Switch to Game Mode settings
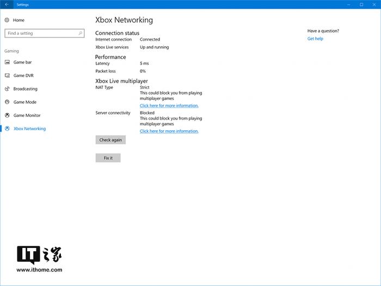 tap(25, 102)
